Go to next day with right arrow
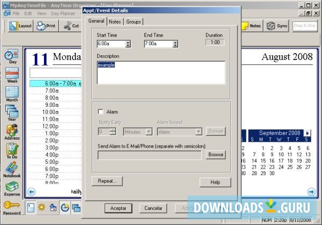This screenshot has height=225, width=322. click(x=311, y=192)
